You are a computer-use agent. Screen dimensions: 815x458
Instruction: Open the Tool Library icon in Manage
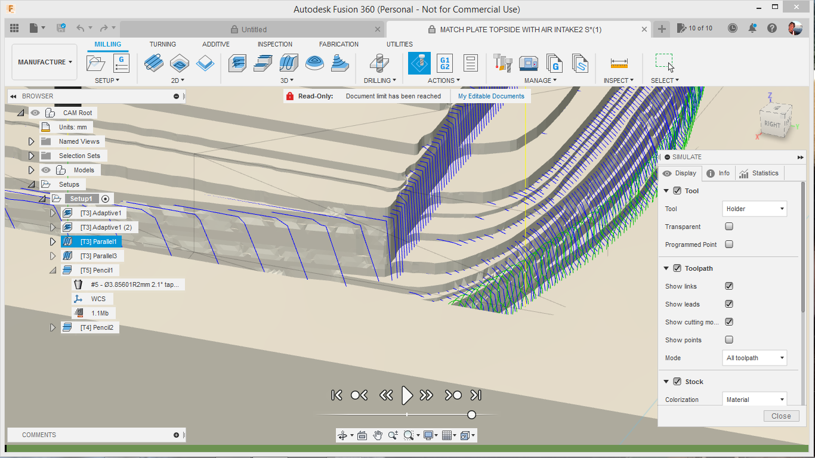coord(503,63)
